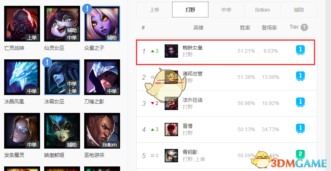The image size is (331, 171).
Task: Click the alert badge on 众星之子 portrait
Action: [87, 9]
